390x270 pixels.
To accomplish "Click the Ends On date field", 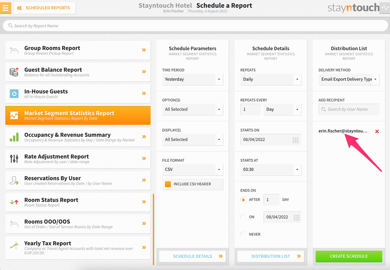I will (282, 217).
